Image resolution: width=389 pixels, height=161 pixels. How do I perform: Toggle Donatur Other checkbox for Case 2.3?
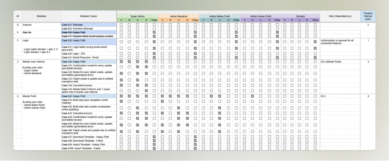click(315, 57)
